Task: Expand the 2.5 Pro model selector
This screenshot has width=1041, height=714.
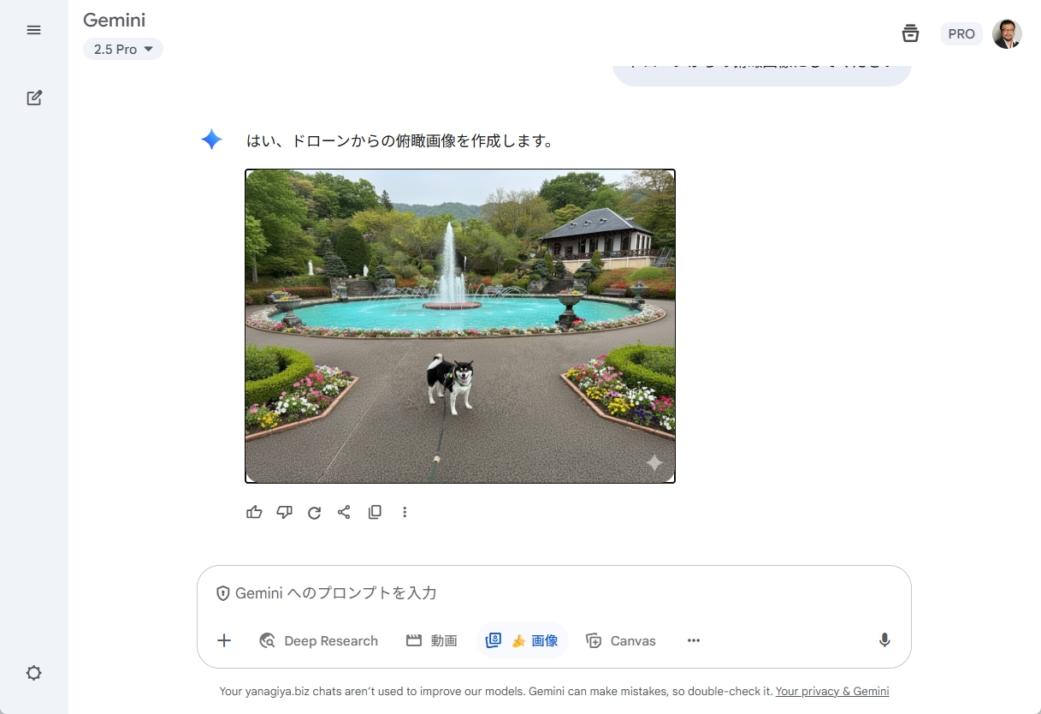Action: [123, 50]
